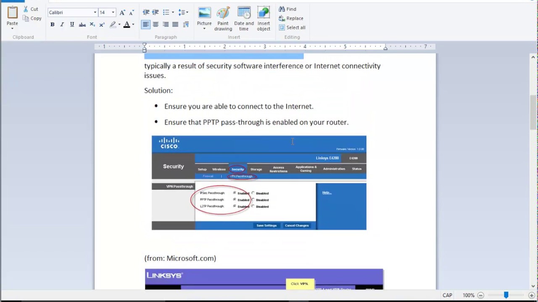Align text to the left
Image resolution: width=538 pixels, height=302 pixels.
pos(146,25)
